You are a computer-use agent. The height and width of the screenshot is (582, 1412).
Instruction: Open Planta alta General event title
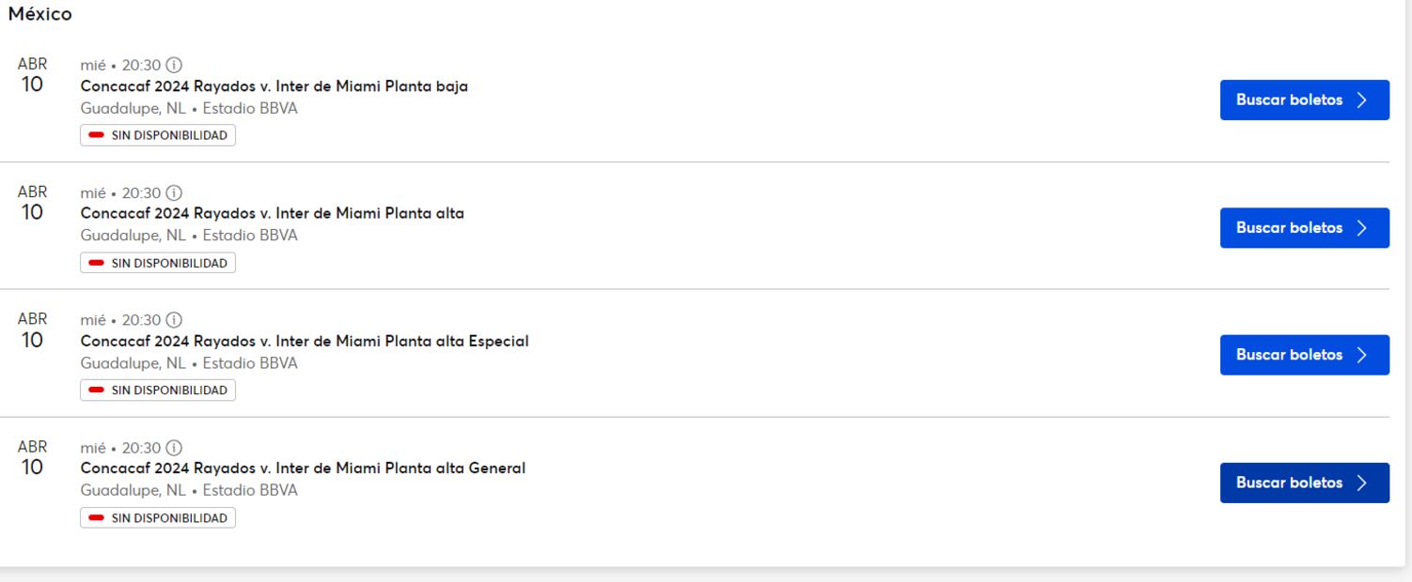click(303, 469)
